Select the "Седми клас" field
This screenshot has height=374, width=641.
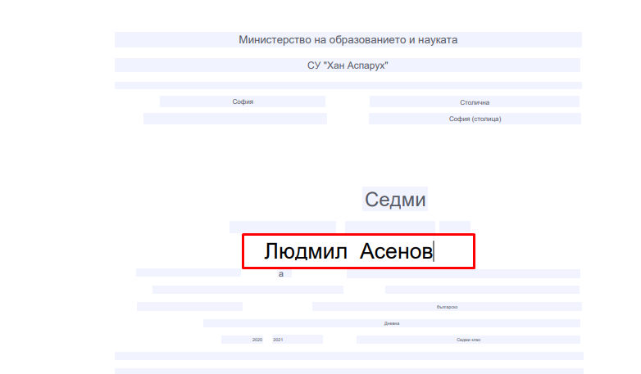468,340
